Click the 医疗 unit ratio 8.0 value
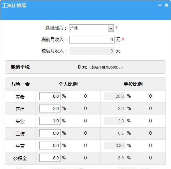Image resolution: width=171 pixels, height=169 pixels. coord(121,108)
